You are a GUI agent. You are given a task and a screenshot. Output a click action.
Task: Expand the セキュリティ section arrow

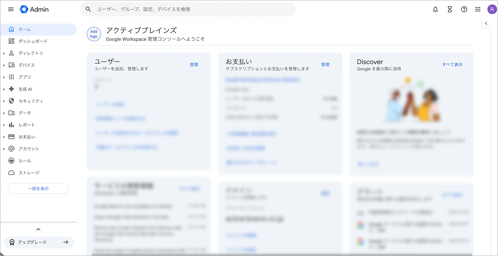[x=4, y=101]
